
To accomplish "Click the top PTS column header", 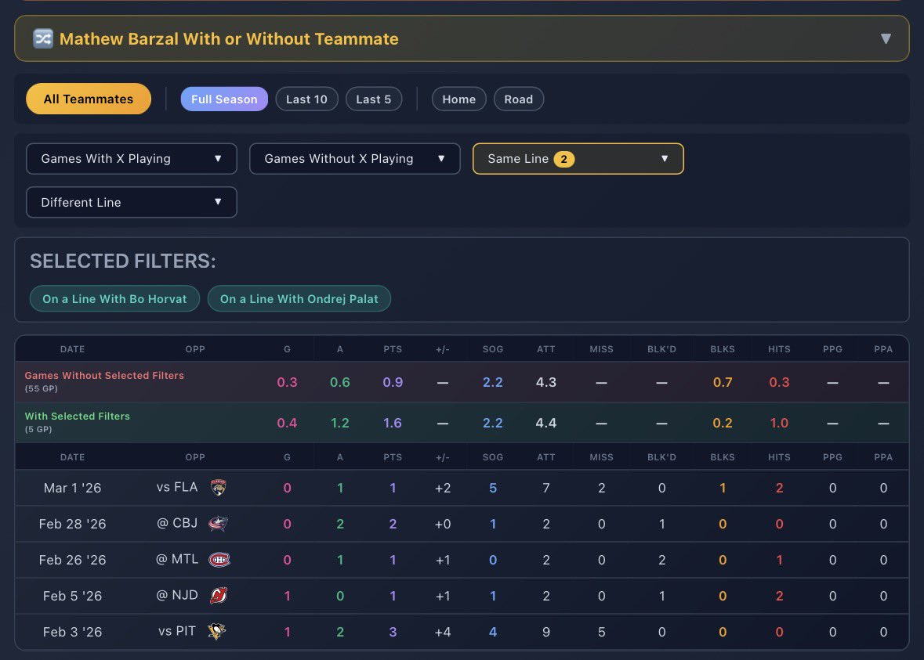I will (x=393, y=349).
